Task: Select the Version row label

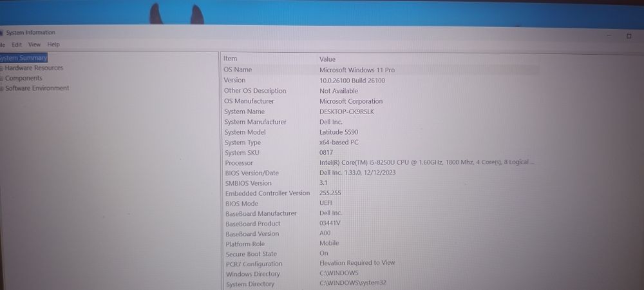Action: 234,80
